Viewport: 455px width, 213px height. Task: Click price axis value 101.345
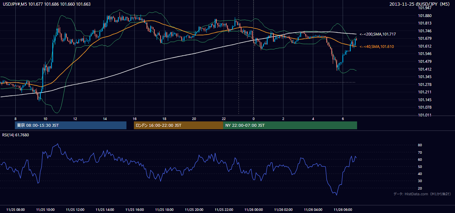coord(425,77)
